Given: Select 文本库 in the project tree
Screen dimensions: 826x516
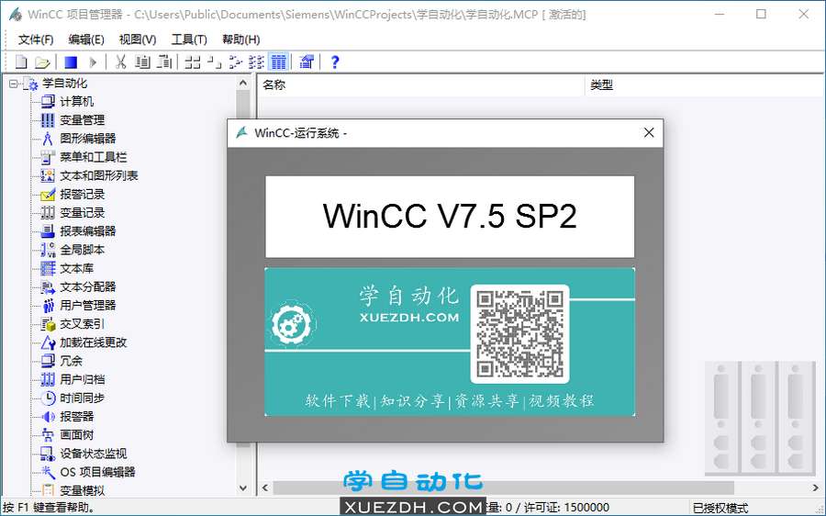Looking at the screenshot, I should pos(76,268).
